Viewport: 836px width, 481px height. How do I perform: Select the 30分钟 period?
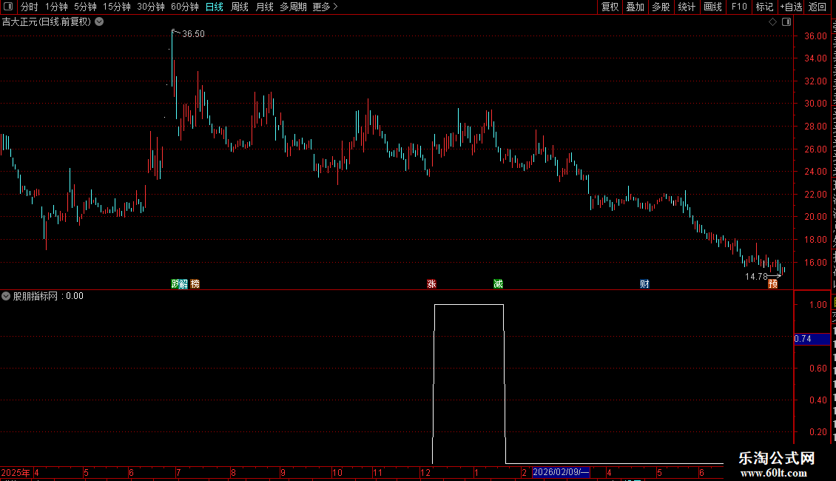pos(151,7)
